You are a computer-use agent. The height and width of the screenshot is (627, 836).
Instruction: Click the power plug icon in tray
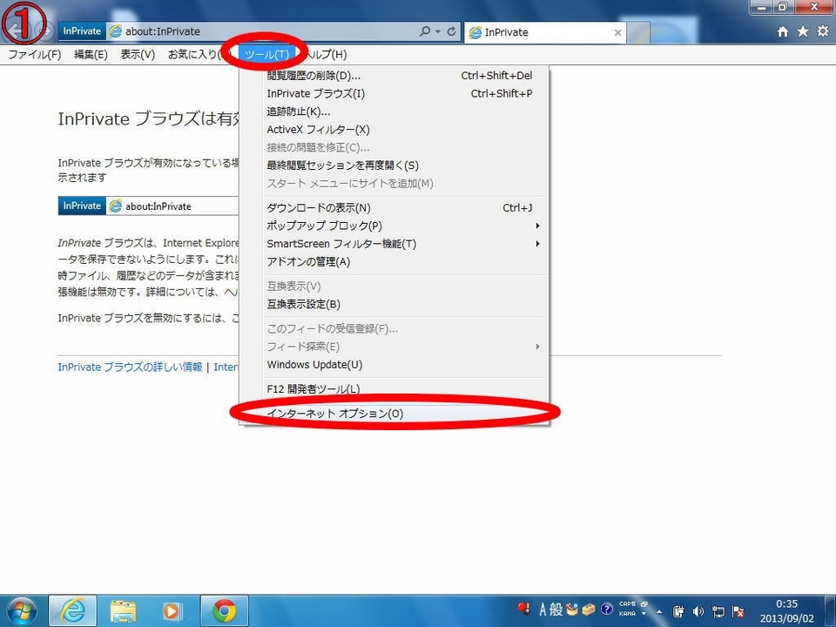coord(678,611)
